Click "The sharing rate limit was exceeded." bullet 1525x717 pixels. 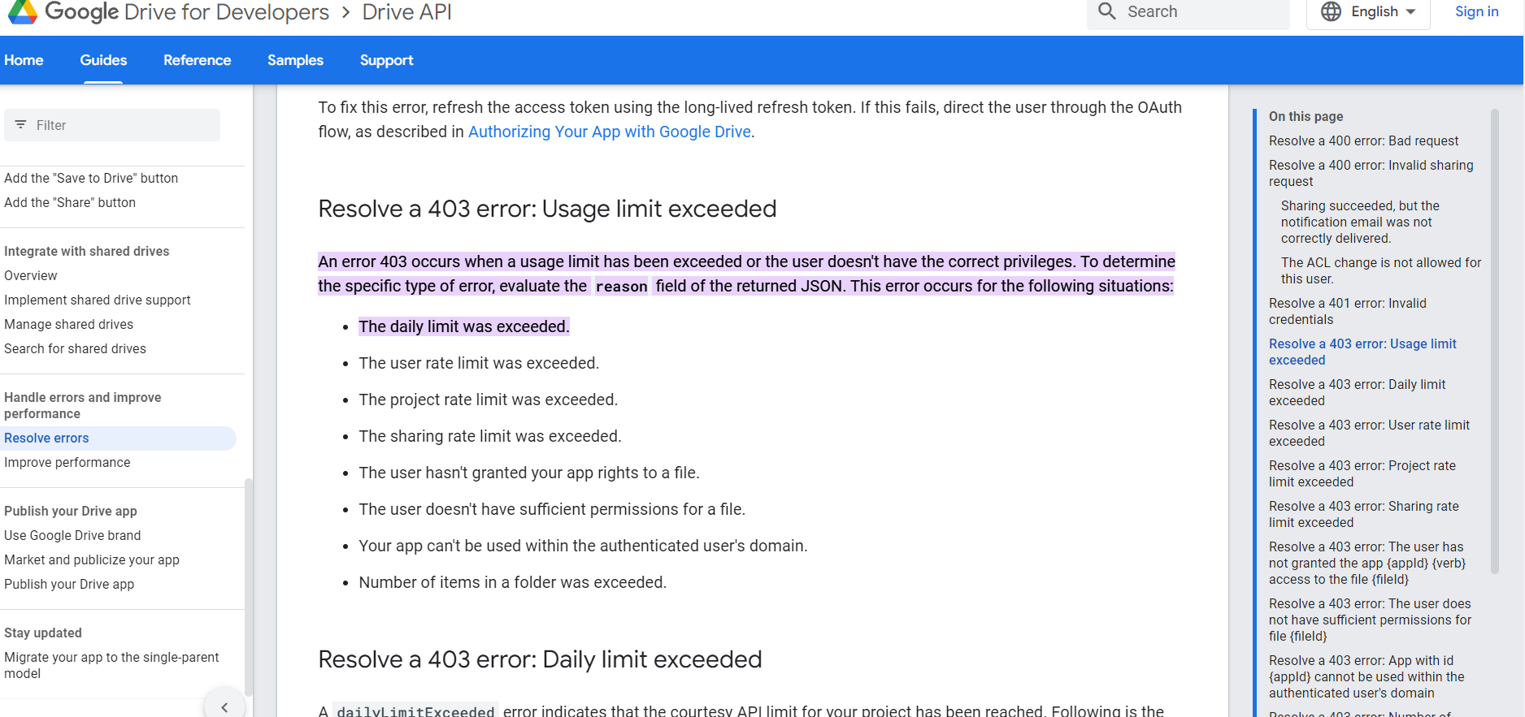(490, 436)
